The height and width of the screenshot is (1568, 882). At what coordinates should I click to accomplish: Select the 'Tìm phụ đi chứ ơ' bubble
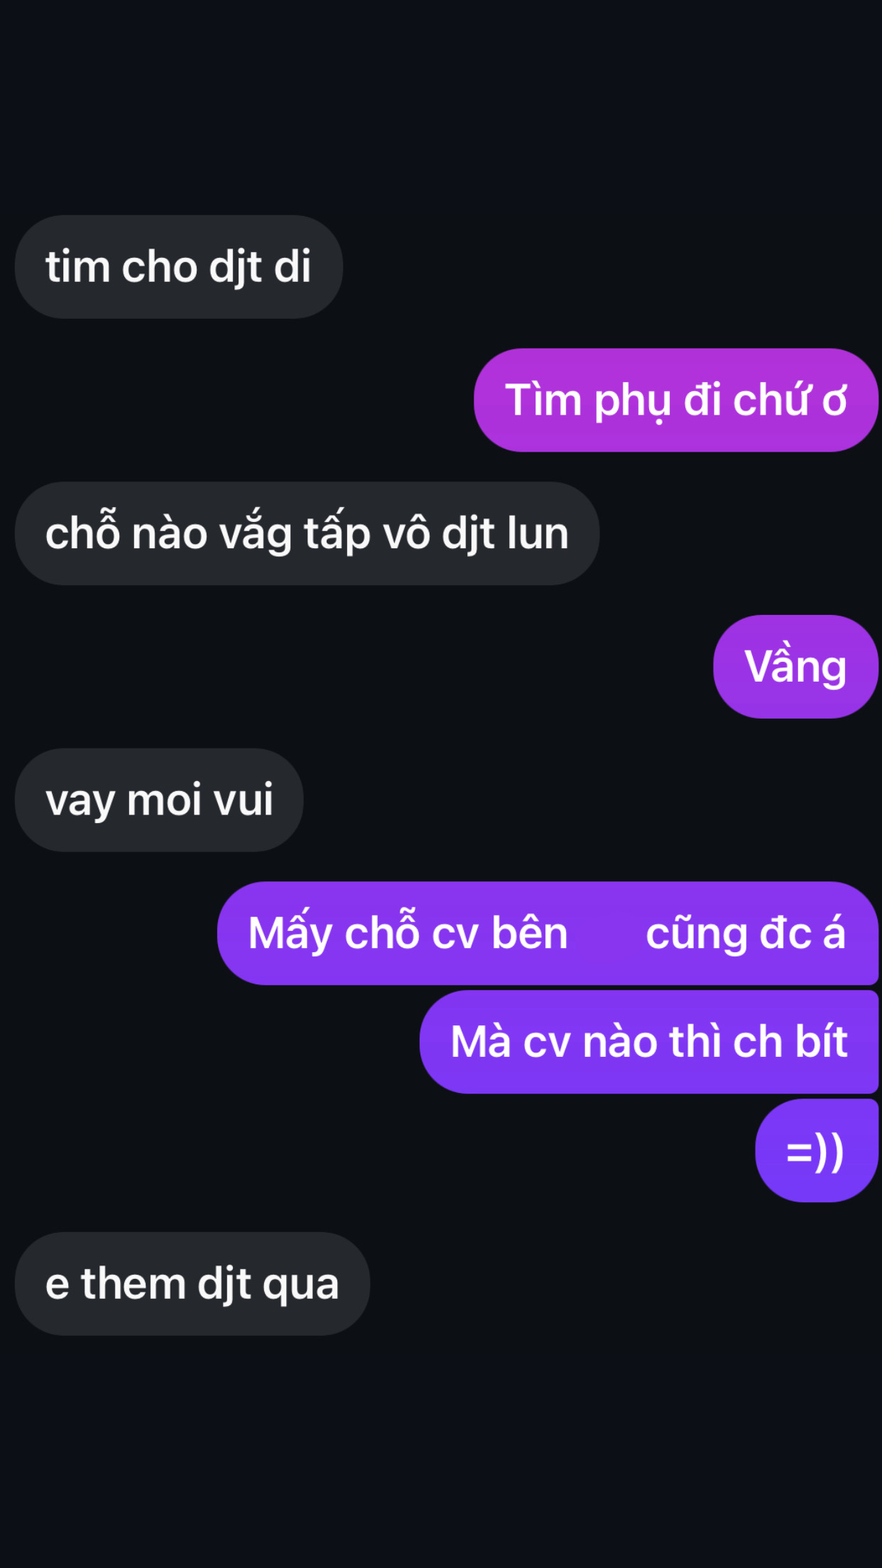pos(676,400)
